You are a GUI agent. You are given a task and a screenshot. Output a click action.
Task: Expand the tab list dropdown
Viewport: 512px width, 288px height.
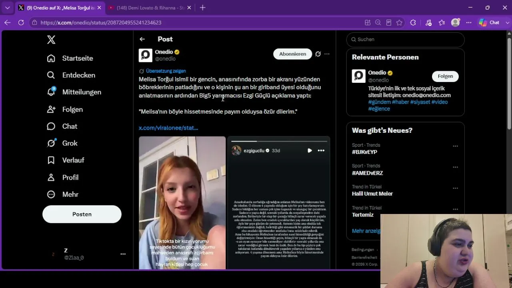(x=7, y=8)
